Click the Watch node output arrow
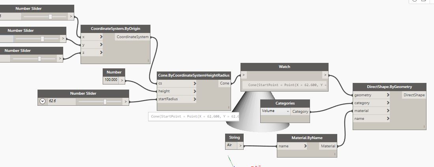 pos(324,75)
